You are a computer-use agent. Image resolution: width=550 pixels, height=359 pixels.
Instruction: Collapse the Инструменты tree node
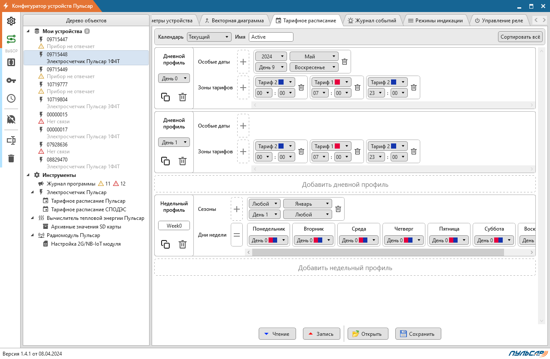[x=28, y=175]
